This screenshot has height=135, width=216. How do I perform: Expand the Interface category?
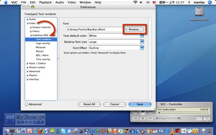28,79
